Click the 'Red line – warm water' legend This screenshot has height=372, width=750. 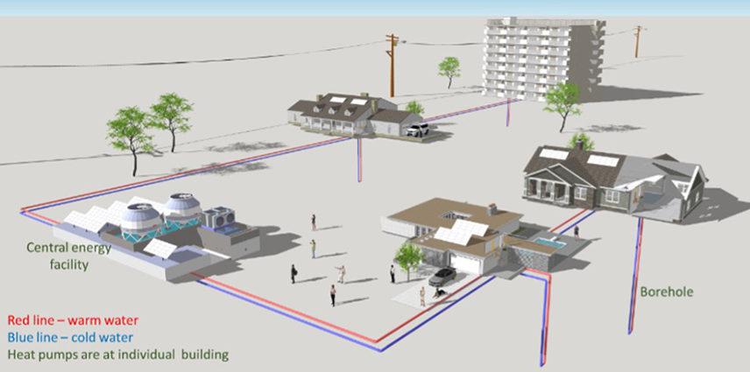73,320
